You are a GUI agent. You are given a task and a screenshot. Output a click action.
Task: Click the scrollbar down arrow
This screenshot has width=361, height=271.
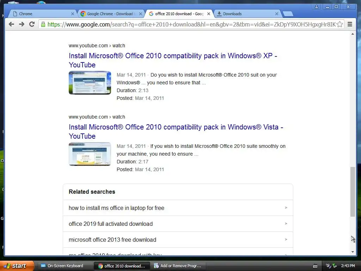point(353,252)
